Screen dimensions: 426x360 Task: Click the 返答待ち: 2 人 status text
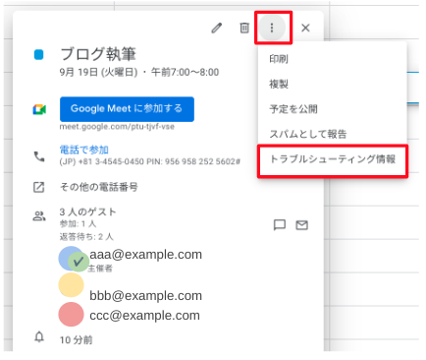(86, 236)
